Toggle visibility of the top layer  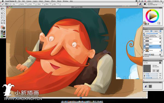click(x=144, y=39)
